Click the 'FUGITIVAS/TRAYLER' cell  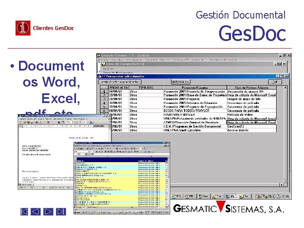195,114
